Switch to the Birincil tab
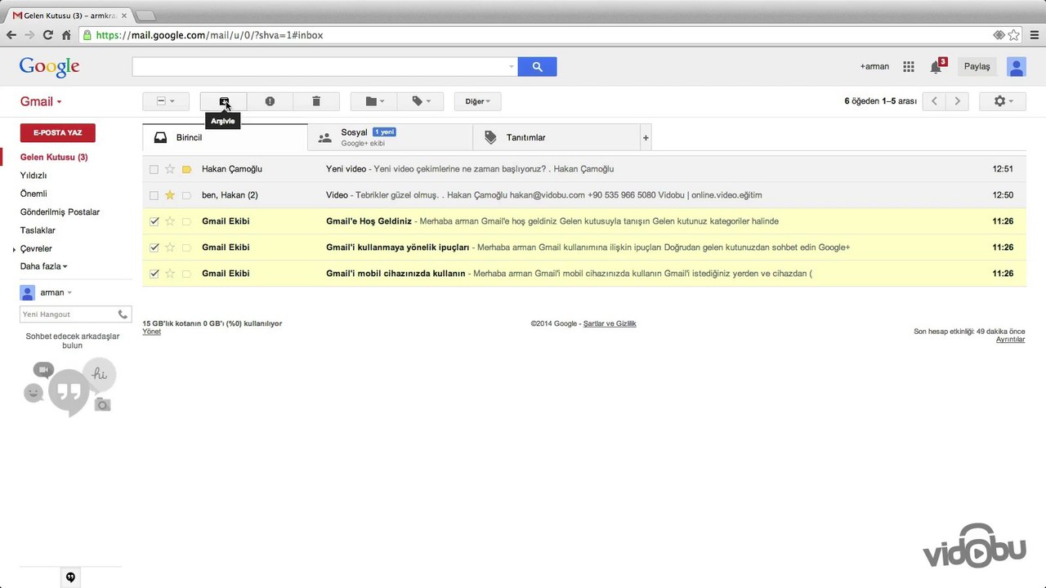The height and width of the screenshot is (588, 1046). tap(225, 137)
